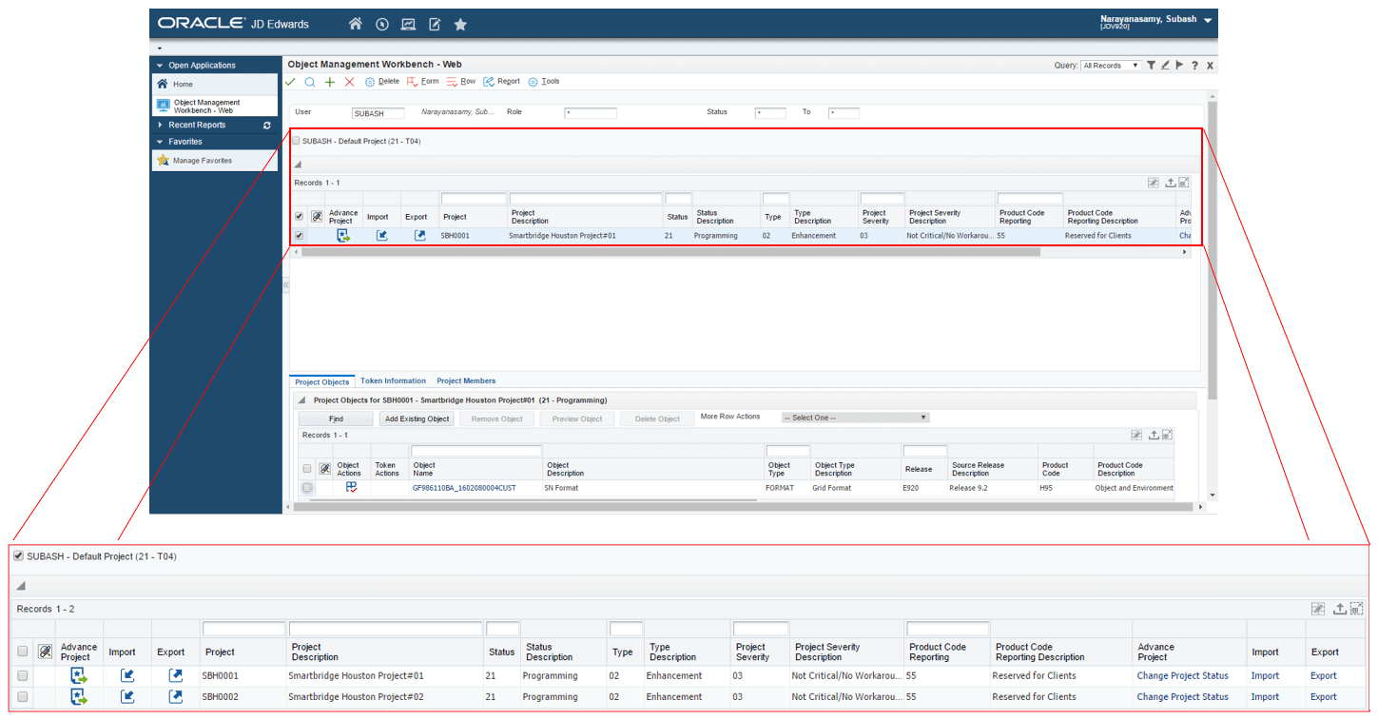Expand the Recent Reports section
This screenshot has width=1378, height=720.
(x=161, y=125)
